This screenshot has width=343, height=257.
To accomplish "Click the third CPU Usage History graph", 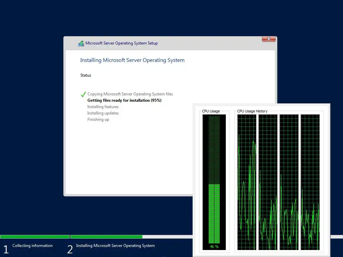I will click(x=289, y=182).
